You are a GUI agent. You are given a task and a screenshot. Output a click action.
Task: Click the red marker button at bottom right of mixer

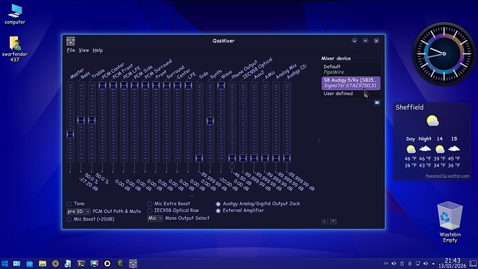(333, 222)
